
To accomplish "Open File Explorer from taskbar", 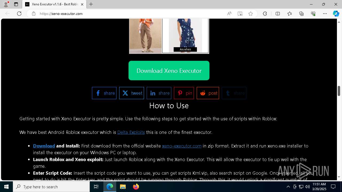I will (x=123, y=187).
